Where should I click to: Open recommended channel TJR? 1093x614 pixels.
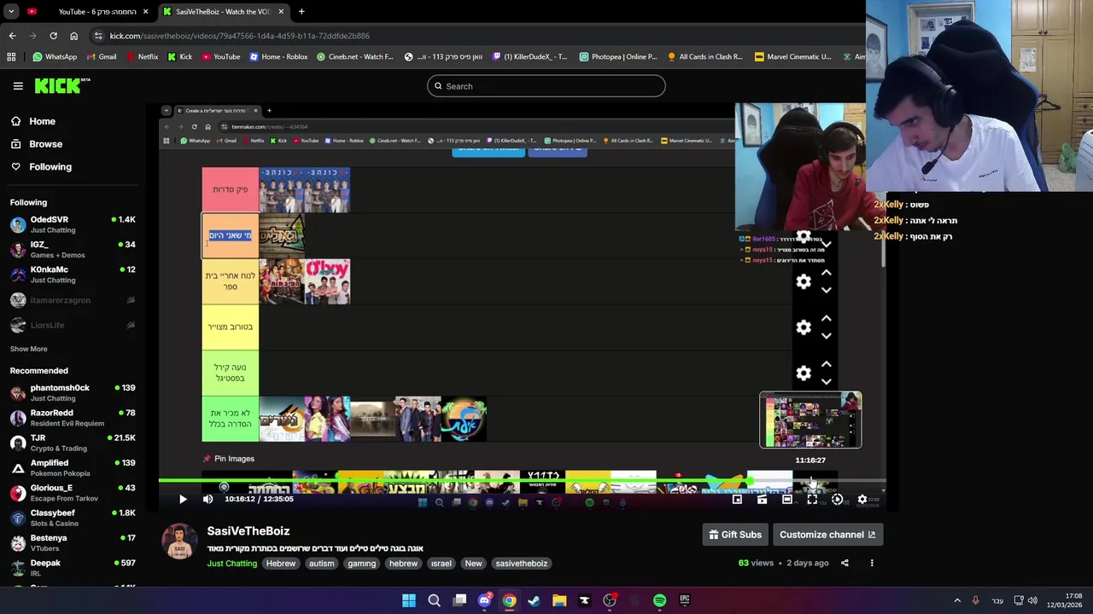coord(73,443)
